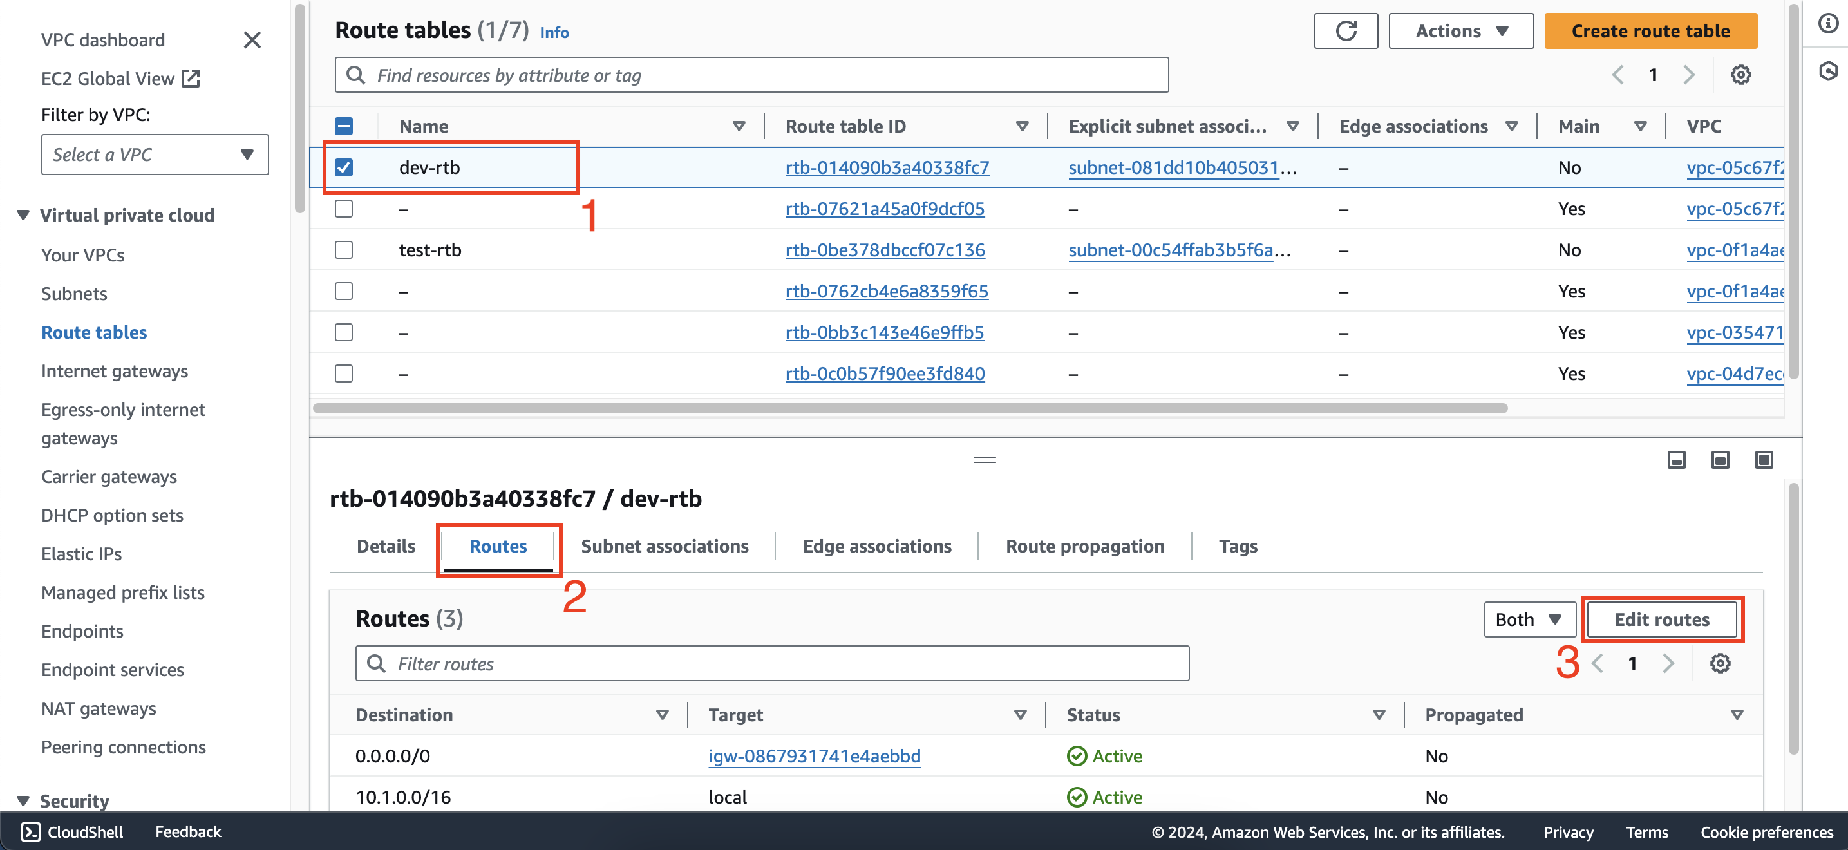Click the Edit routes button
Viewport: 1848px width, 850px height.
(x=1661, y=619)
